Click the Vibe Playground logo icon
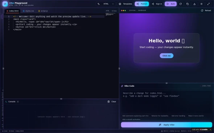The image size is (214, 133). click(5, 4)
